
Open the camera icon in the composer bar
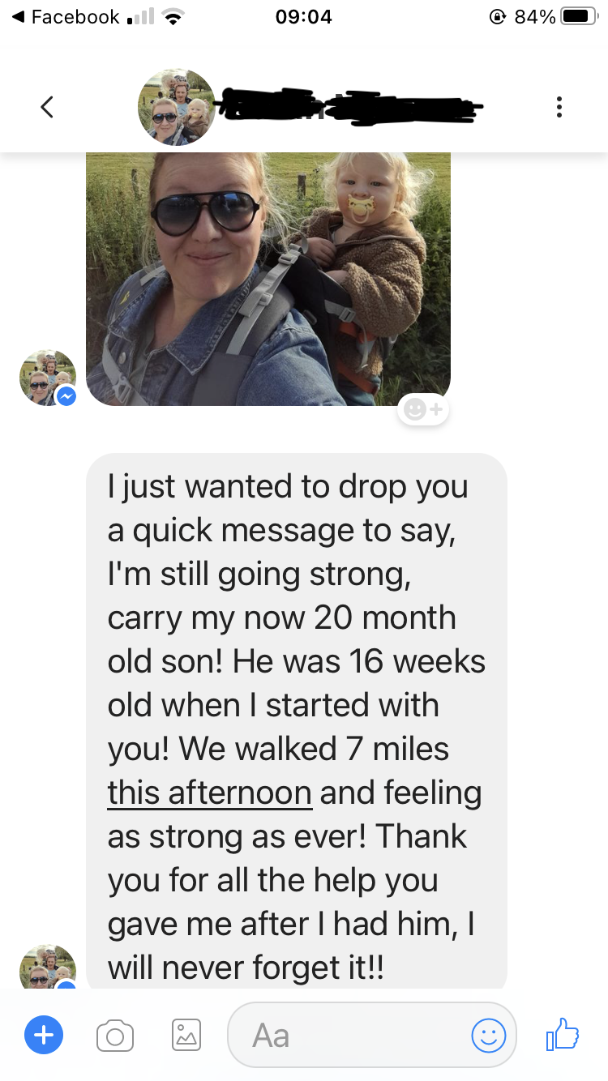(x=115, y=1036)
